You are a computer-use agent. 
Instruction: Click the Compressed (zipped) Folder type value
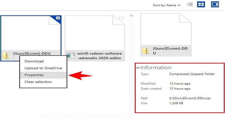pos(192,74)
